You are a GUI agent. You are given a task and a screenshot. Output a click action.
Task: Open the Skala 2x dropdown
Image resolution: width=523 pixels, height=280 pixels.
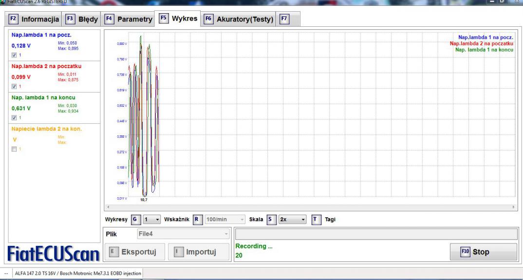pyautogui.click(x=293, y=219)
